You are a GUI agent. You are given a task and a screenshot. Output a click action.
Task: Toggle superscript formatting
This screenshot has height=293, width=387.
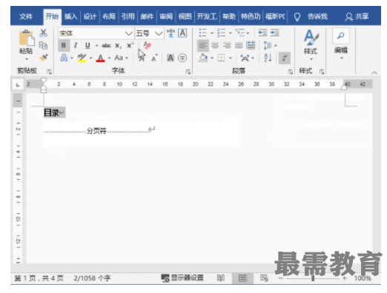click(x=130, y=45)
